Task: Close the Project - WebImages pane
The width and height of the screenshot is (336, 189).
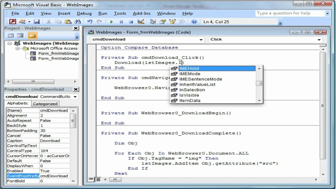Action: 76,28
